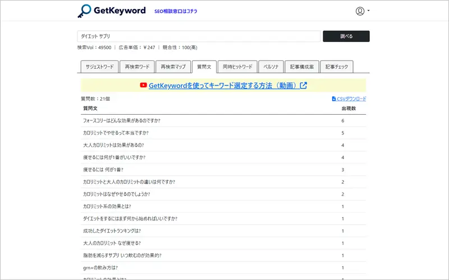Select the 質問文 tab
The width and height of the screenshot is (449, 280).
point(203,67)
